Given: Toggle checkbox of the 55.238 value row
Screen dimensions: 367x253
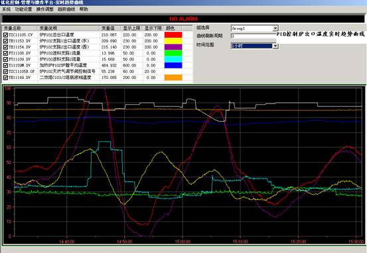Looking at the screenshot, I should pos(5,72).
